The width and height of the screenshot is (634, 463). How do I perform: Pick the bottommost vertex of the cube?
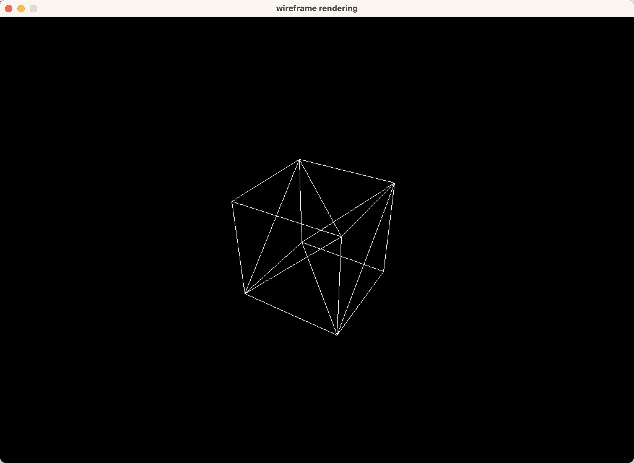(x=337, y=335)
